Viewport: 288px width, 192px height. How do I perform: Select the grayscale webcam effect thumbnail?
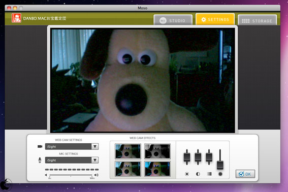(x=157, y=151)
